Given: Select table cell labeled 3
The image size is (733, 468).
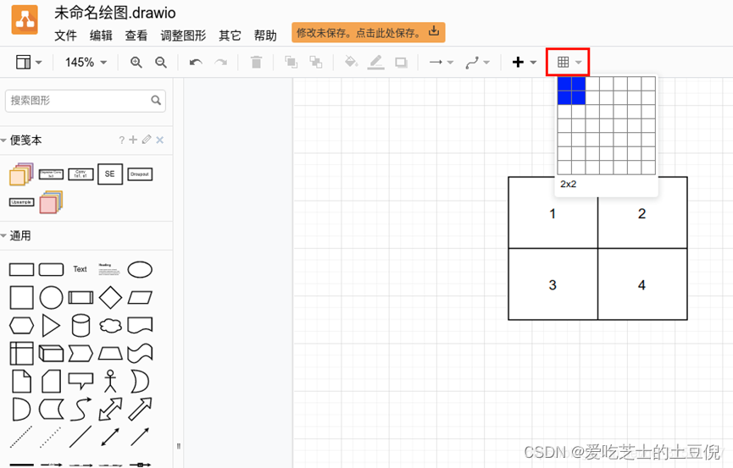Looking at the screenshot, I should (553, 284).
